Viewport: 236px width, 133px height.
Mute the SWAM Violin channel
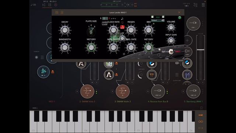click(x=128, y=82)
